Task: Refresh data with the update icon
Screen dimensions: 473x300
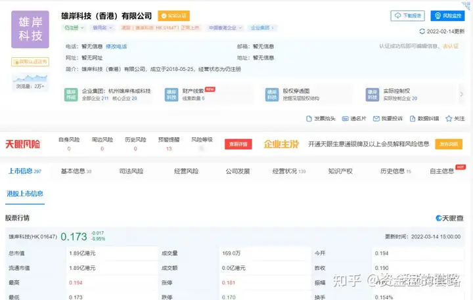Action: pos(422,32)
